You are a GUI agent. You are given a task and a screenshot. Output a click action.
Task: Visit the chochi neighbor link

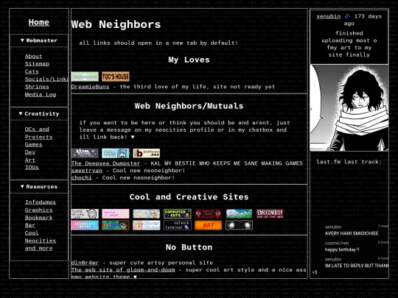[x=82, y=177]
